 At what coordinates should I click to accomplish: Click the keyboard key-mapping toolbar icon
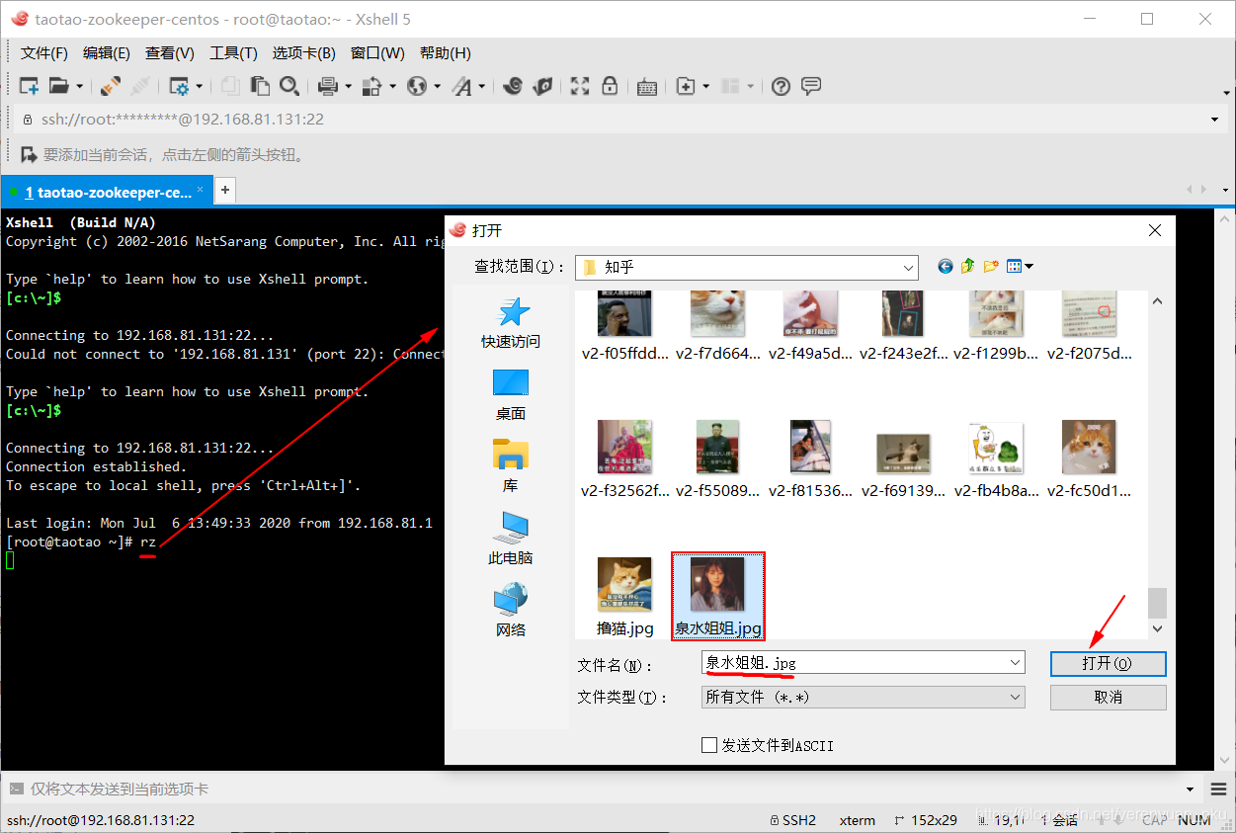pyautogui.click(x=647, y=86)
